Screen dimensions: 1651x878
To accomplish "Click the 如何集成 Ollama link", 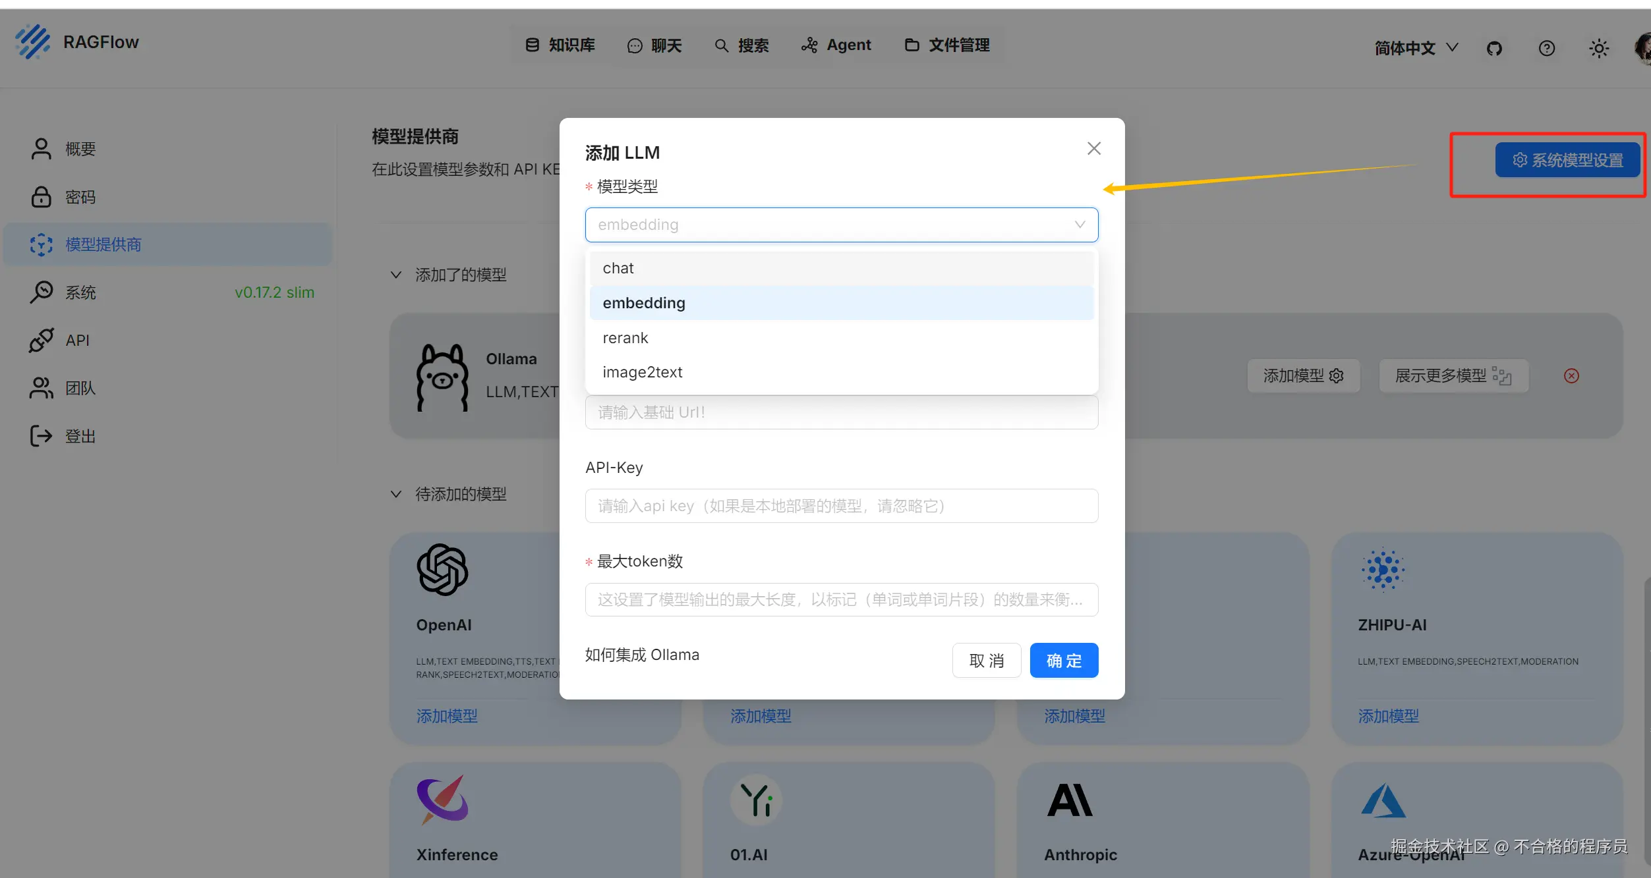I will [642, 655].
